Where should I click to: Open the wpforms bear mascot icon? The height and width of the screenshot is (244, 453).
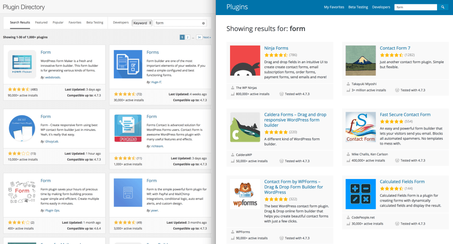point(245,194)
